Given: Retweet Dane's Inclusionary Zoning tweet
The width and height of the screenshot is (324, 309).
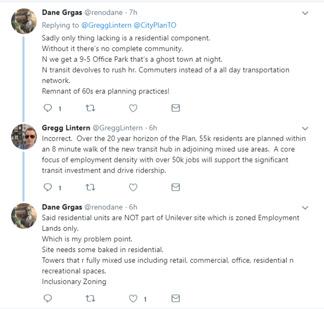Looking at the screenshot, I should 90,298.
